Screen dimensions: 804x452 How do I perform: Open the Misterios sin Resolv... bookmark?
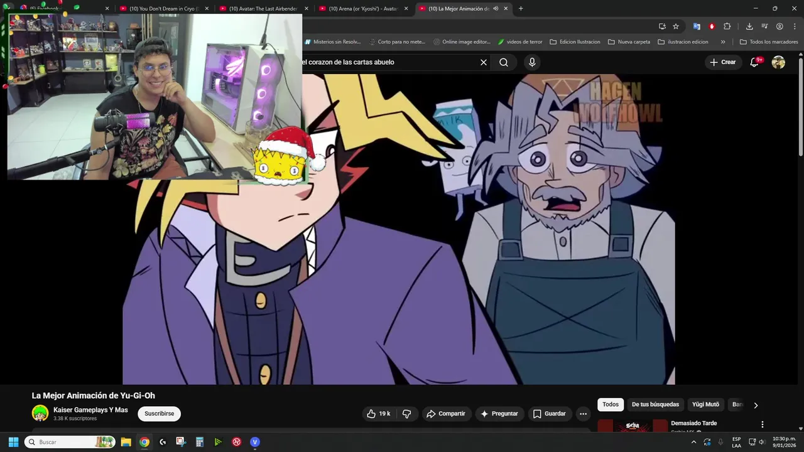(x=332, y=42)
